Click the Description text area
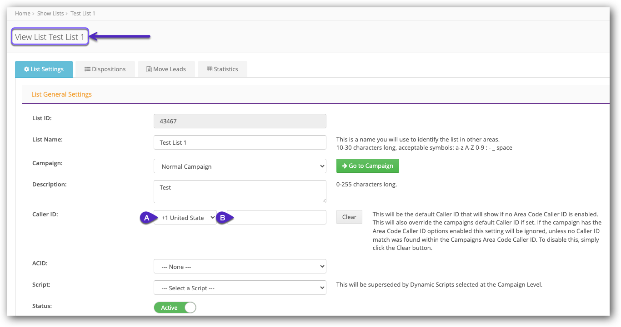 [240, 191]
